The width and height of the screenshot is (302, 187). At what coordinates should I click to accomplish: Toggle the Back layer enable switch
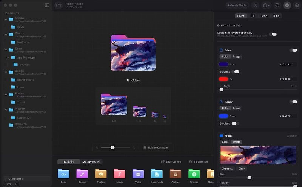[293, 50]
